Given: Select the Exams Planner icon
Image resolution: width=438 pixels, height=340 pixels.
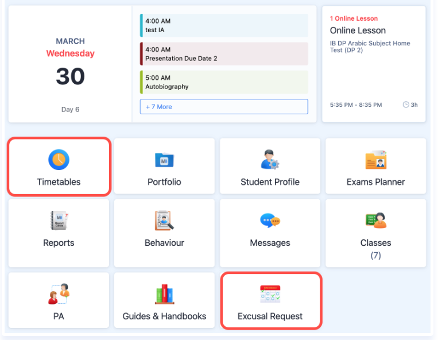Looking at the screenshot, I should pyautogui.click(x=375, y=160).
